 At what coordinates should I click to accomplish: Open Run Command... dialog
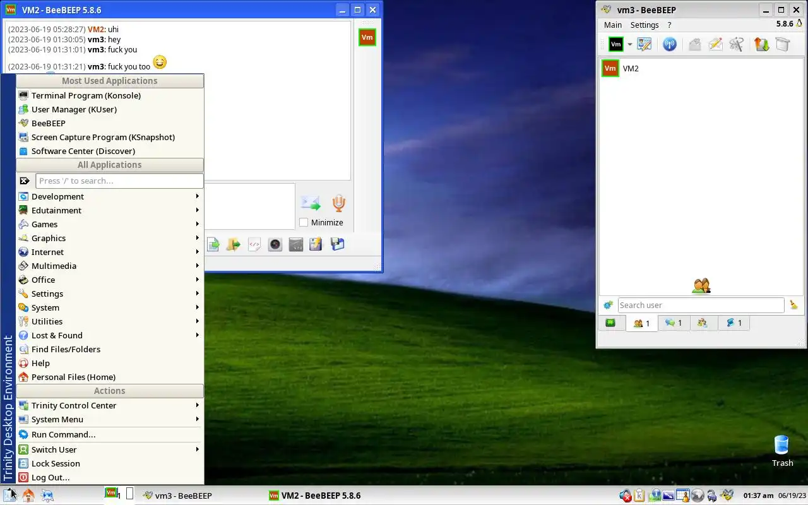tap(110, 434)
